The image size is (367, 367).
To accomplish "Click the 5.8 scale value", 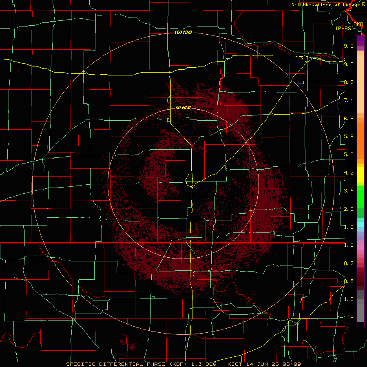I will (x=349, y=137).
